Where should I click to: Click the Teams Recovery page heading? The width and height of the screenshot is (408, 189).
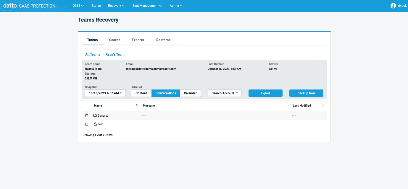click(98, 20)
